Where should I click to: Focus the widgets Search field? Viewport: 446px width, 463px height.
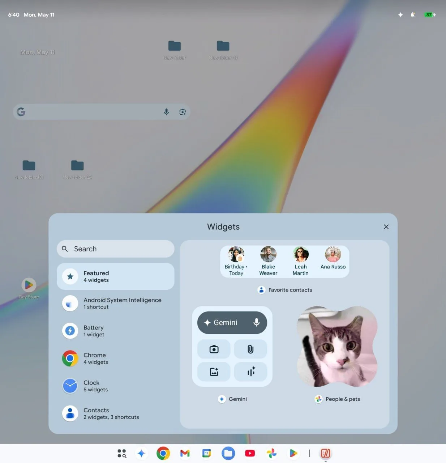(116, 249)
